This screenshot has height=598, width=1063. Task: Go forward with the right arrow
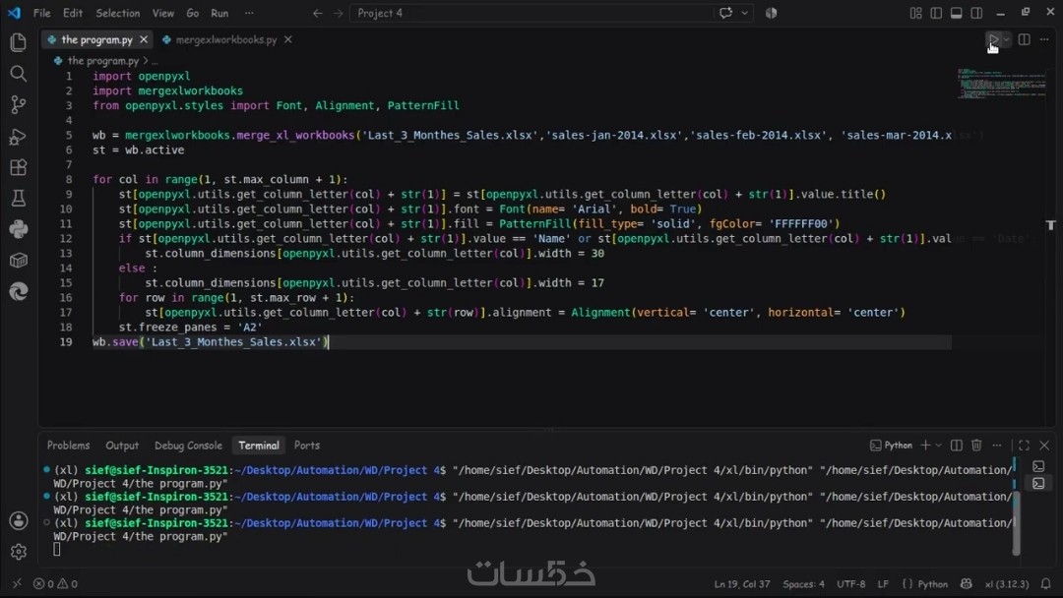[338, 13]
